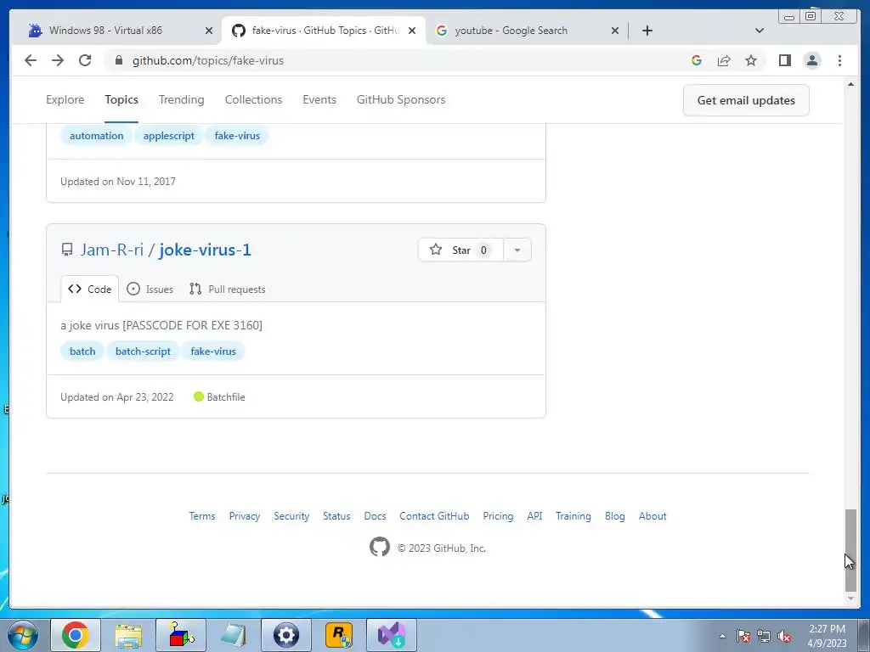Open the Blog footer link
The width and height of the screenshot is (870, 652).
[615, 516]
